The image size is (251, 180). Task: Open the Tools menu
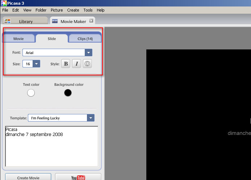88,10
